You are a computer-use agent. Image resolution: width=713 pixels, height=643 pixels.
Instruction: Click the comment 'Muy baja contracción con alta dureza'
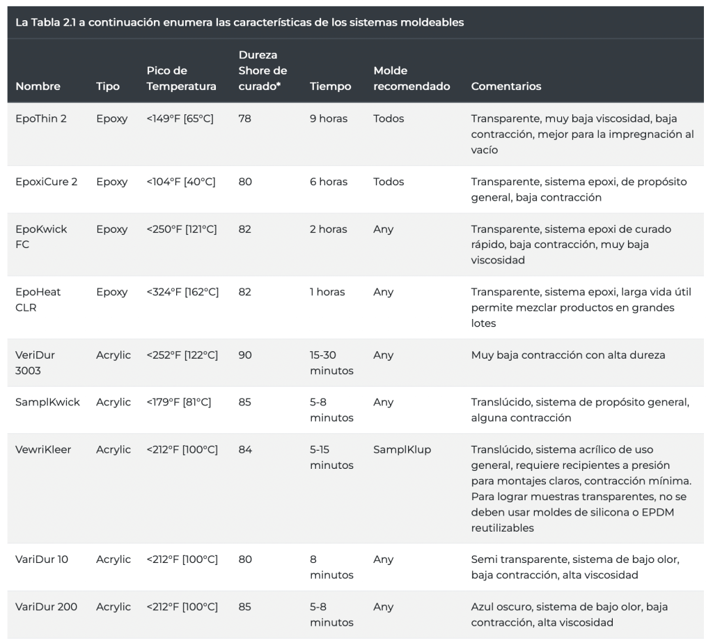[568, 355]
